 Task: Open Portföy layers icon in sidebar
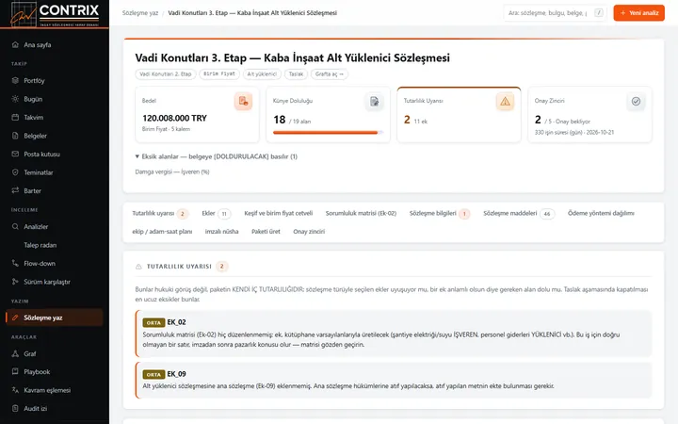click(x=15, y=80)
